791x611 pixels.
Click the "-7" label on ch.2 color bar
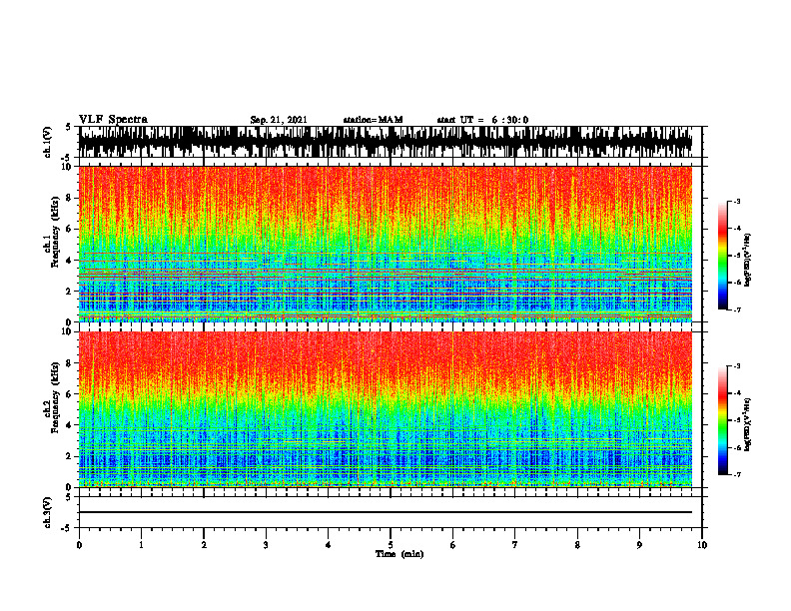click(737, 475)
